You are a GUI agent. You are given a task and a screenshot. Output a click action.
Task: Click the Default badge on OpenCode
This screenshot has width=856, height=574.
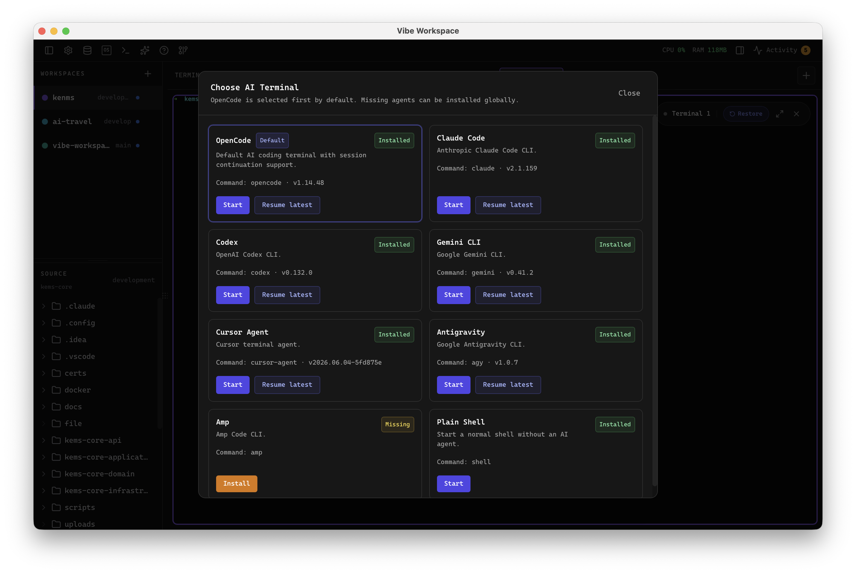coord(272,140)
